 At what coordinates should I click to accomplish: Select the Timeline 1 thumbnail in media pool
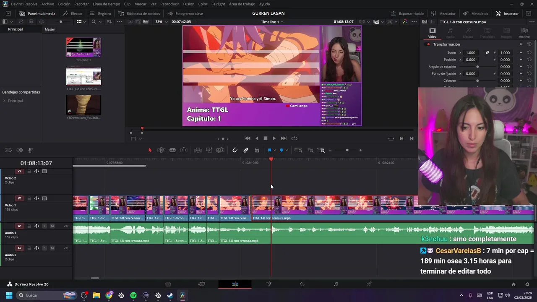pos(83,47)
